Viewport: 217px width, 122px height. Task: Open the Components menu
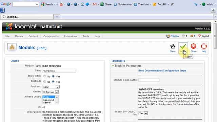pos(51,36)
